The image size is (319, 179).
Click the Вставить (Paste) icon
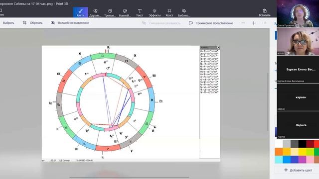click(265, 12)
